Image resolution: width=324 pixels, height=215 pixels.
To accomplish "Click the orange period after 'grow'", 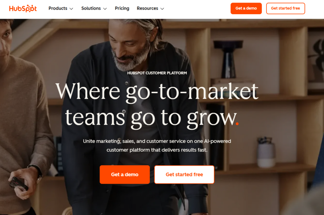I will [x=237, y=124].
